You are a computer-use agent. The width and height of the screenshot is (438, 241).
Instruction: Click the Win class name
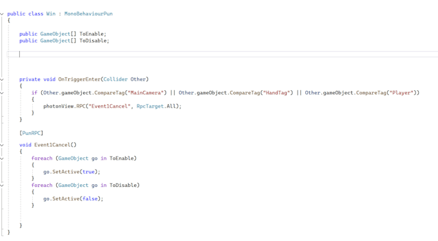tap(51, 14)
